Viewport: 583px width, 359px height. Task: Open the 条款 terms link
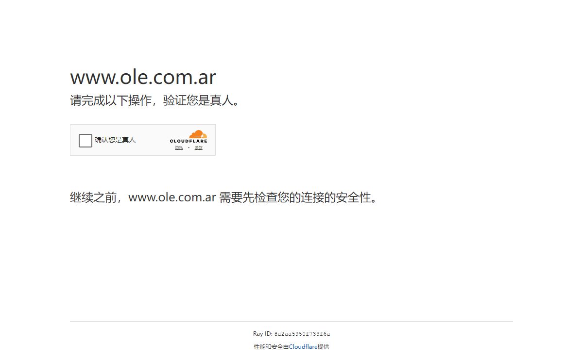[198, 147]
